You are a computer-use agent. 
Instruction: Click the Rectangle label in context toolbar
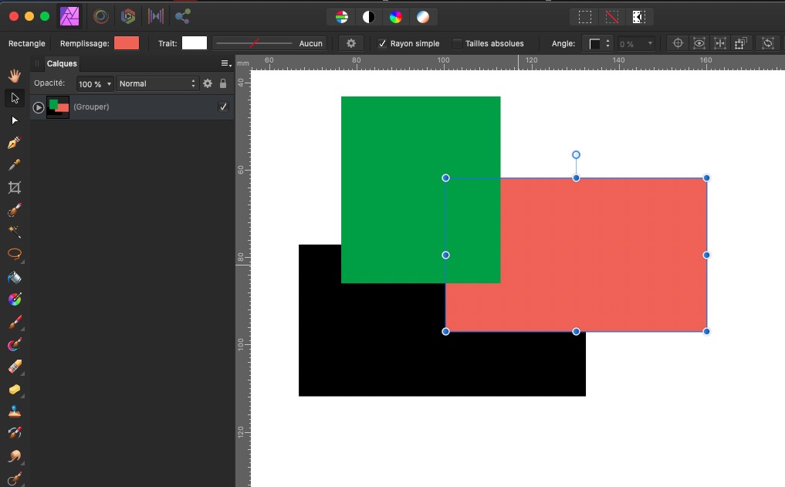[x=26, y=43]
